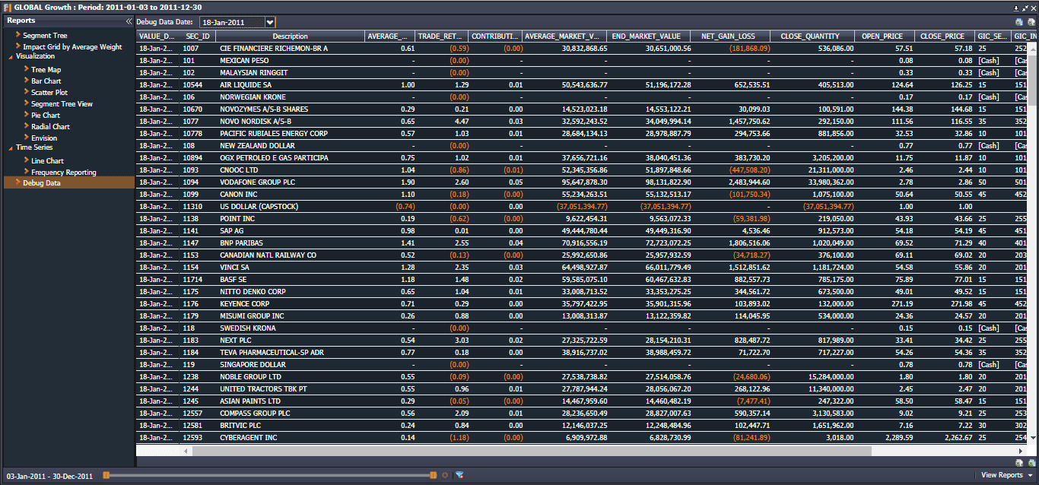
Task: Click the right handle of the period slider
Action: coord(433,475)
